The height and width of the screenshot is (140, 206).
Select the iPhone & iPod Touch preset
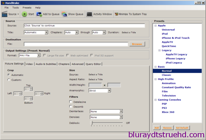[176, 38]
